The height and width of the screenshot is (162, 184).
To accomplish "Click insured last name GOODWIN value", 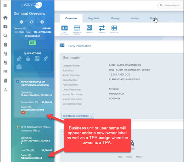I will [x=114, y=99].
